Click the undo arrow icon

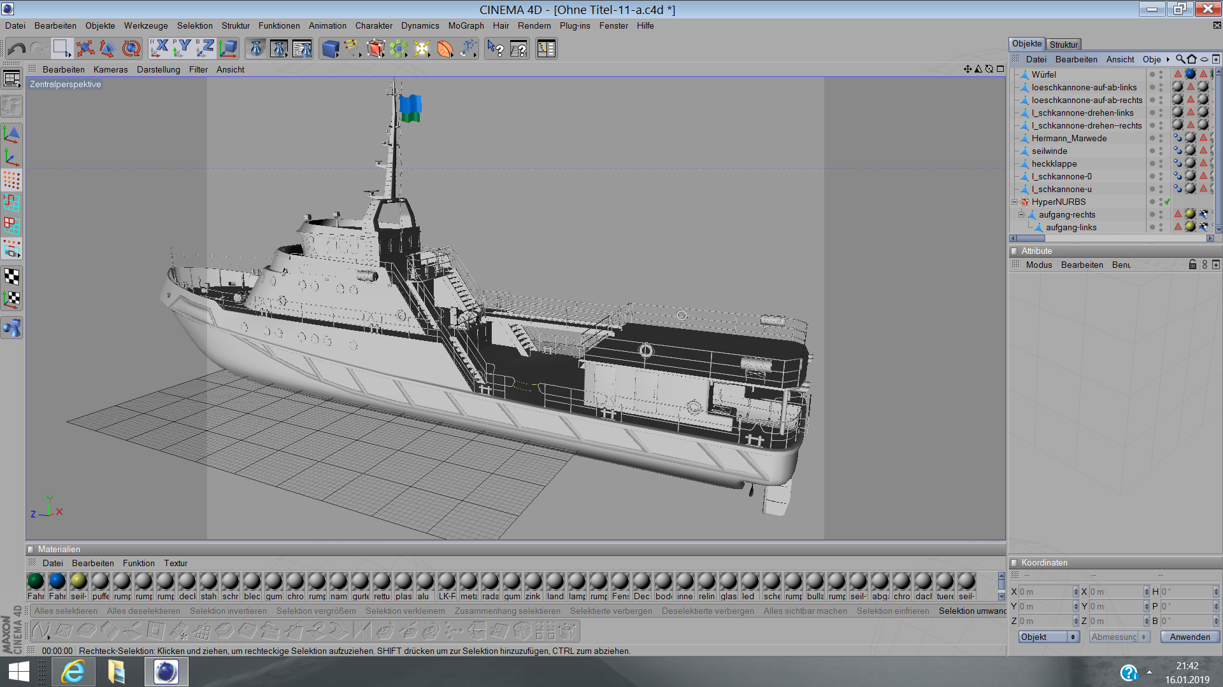[x=17, y=48]
